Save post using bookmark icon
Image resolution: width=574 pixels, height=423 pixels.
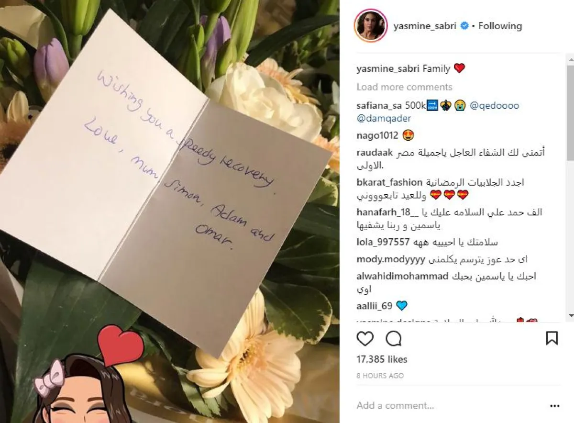point(552,338)
